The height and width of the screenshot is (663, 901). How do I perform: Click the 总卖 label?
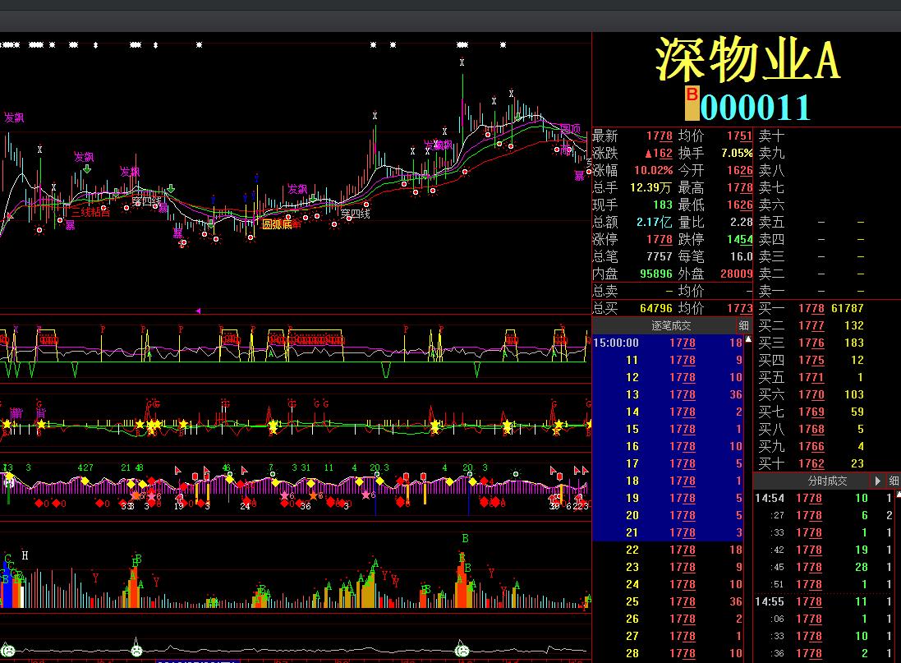pos(605,291)
